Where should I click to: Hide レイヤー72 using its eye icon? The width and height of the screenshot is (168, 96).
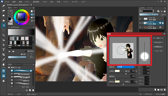click(x=140, y=19)
